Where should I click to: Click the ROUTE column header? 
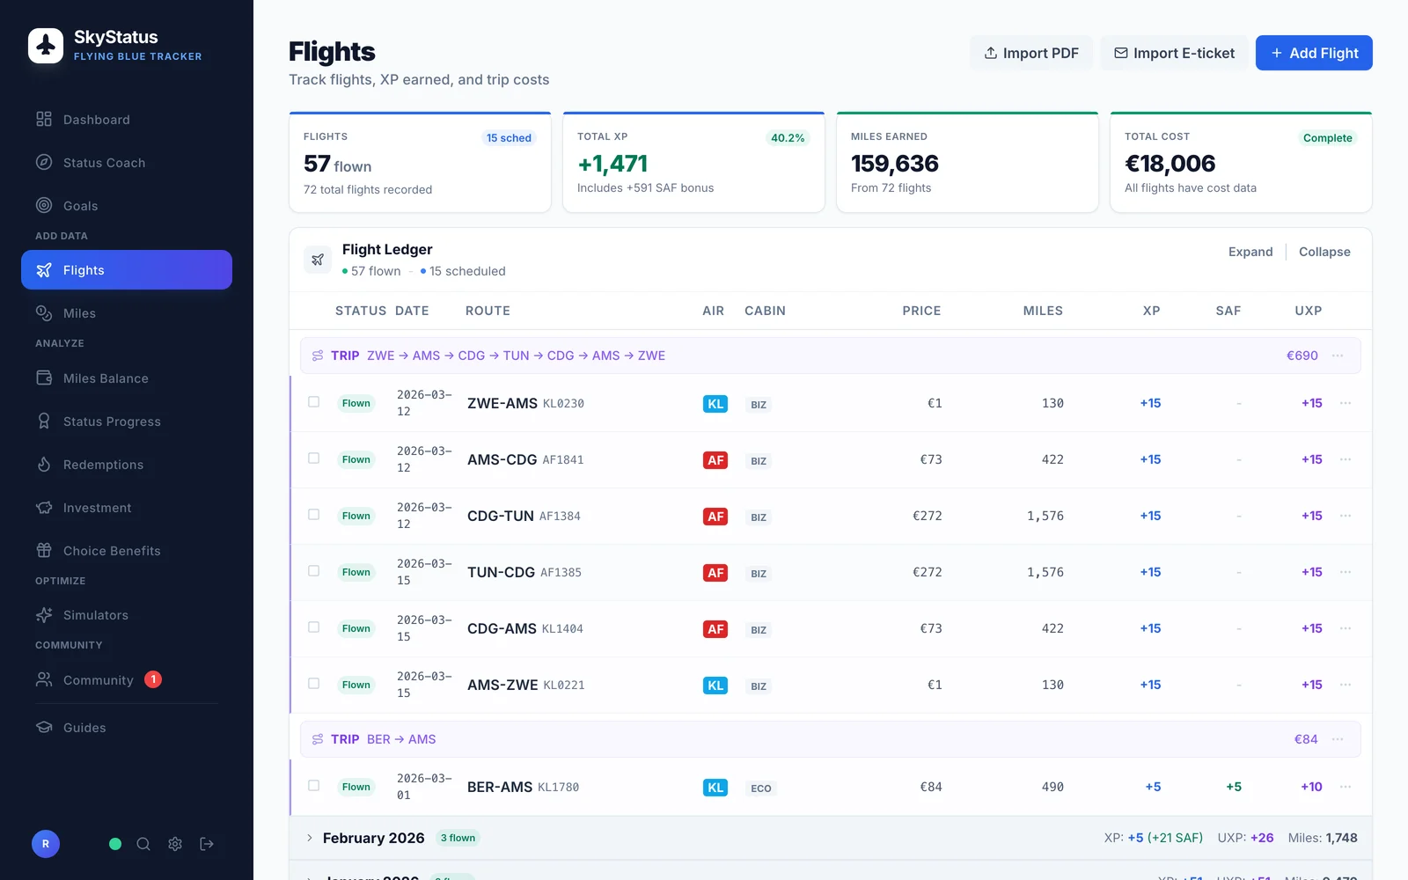click(x=488, y=311)
